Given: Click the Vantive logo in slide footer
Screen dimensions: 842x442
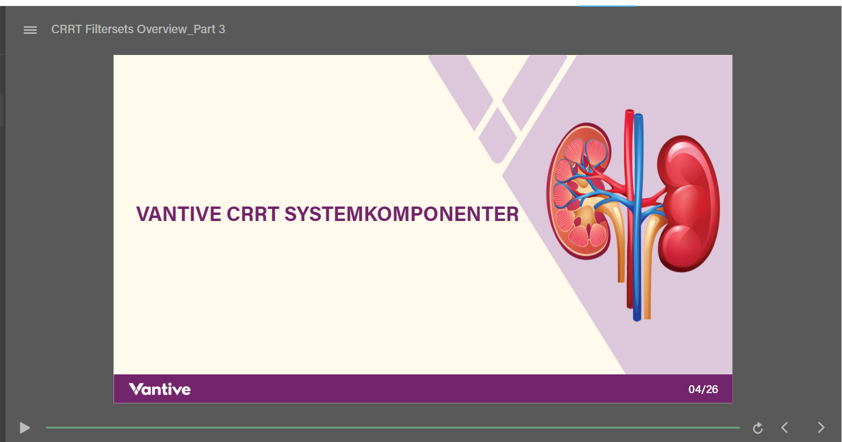Looking at the screenshot, I should pos(160,389).
